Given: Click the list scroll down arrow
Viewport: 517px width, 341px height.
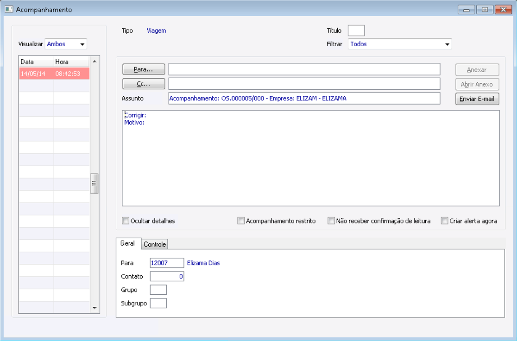Looking at the screenshot, I should click(x=95, y=308).
